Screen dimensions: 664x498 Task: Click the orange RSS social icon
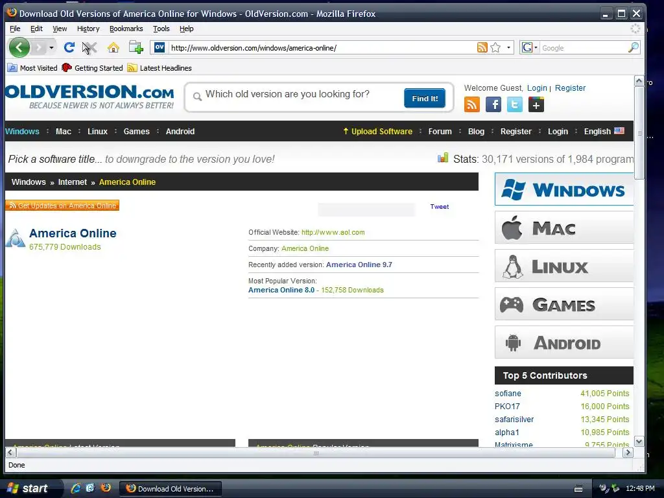click(472, 104)
